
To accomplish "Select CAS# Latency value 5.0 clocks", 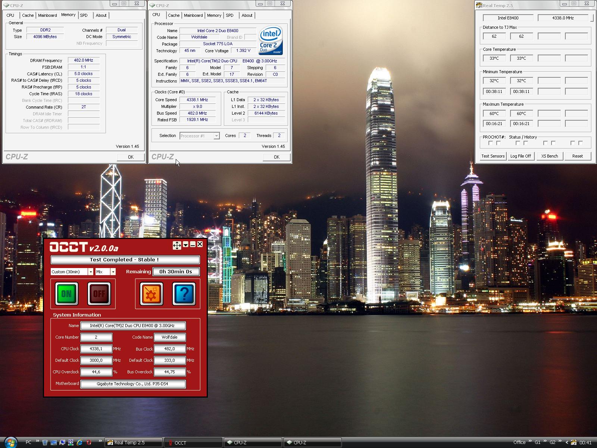I will [84, 74].
